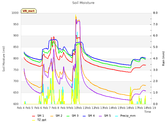This screenshot has width=167, height=125.
Task: Select the SM 4 legend entry
Action: [89, 116]
